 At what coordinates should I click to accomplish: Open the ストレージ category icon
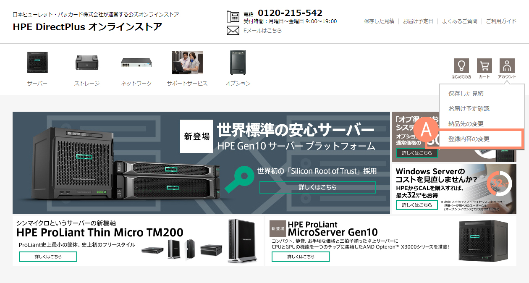click(87, 63)
